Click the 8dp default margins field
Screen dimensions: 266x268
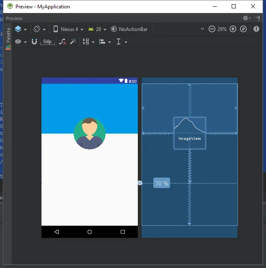pos(47,42)
